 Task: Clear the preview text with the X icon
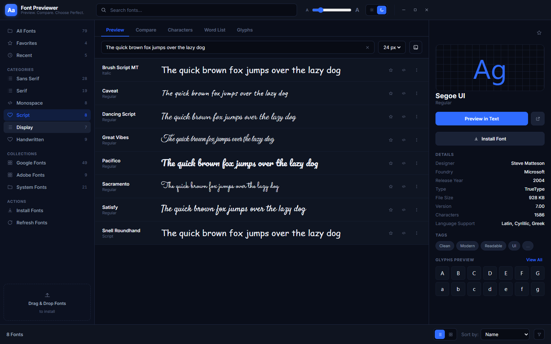tap(367, 48)
